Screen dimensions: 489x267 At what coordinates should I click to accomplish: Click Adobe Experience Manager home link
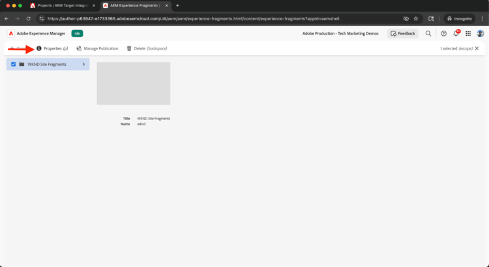(x=41, y=33)
